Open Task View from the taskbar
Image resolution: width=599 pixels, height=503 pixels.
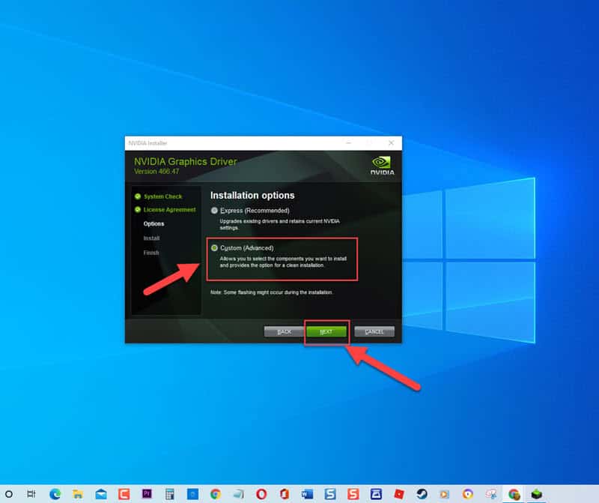pyautogui.click(x=31, y=494)
